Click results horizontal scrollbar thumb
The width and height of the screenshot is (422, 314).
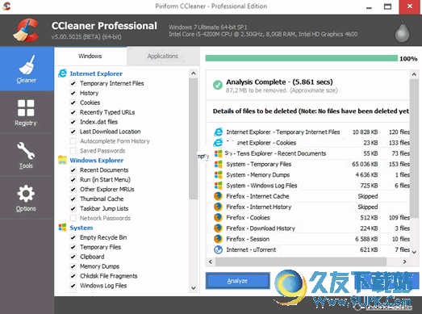[x=301, y=262]
